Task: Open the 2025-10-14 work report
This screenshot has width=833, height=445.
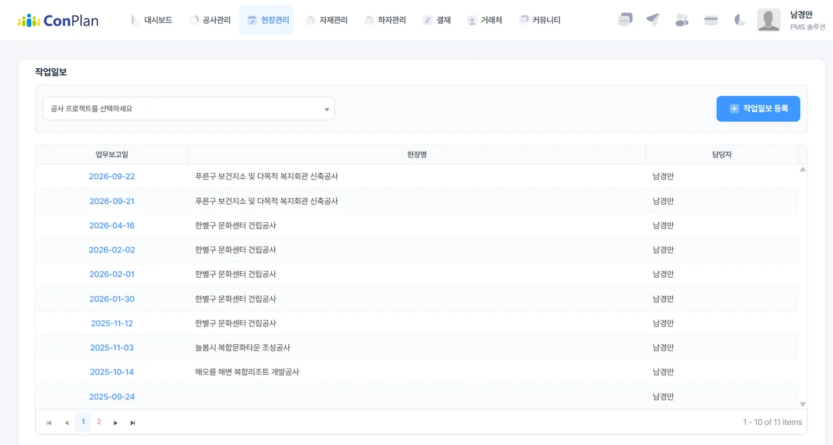Action: pos(112,372)
